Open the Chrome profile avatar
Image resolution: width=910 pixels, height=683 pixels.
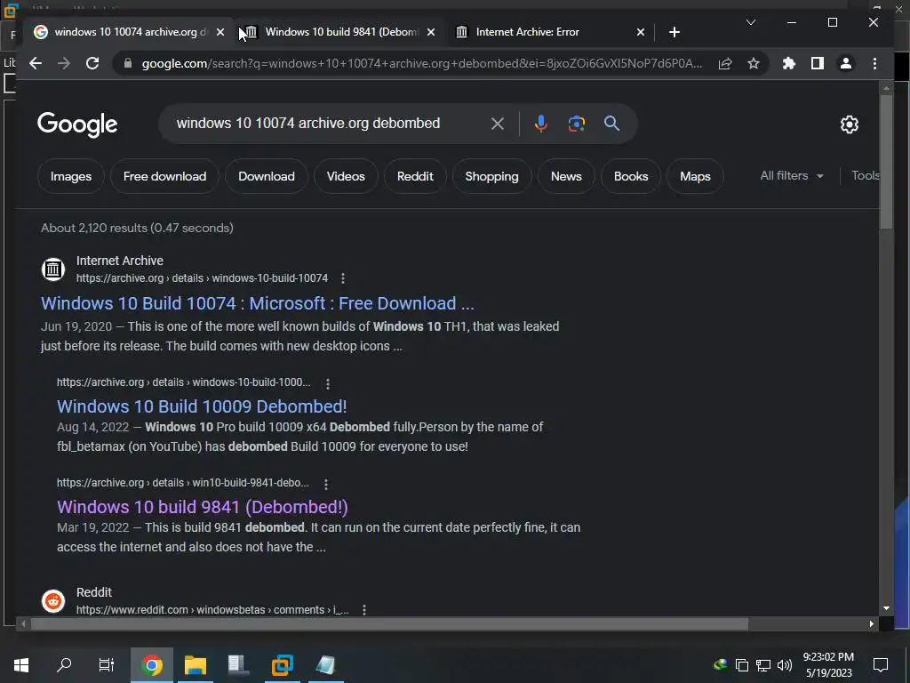coord(846,63)
